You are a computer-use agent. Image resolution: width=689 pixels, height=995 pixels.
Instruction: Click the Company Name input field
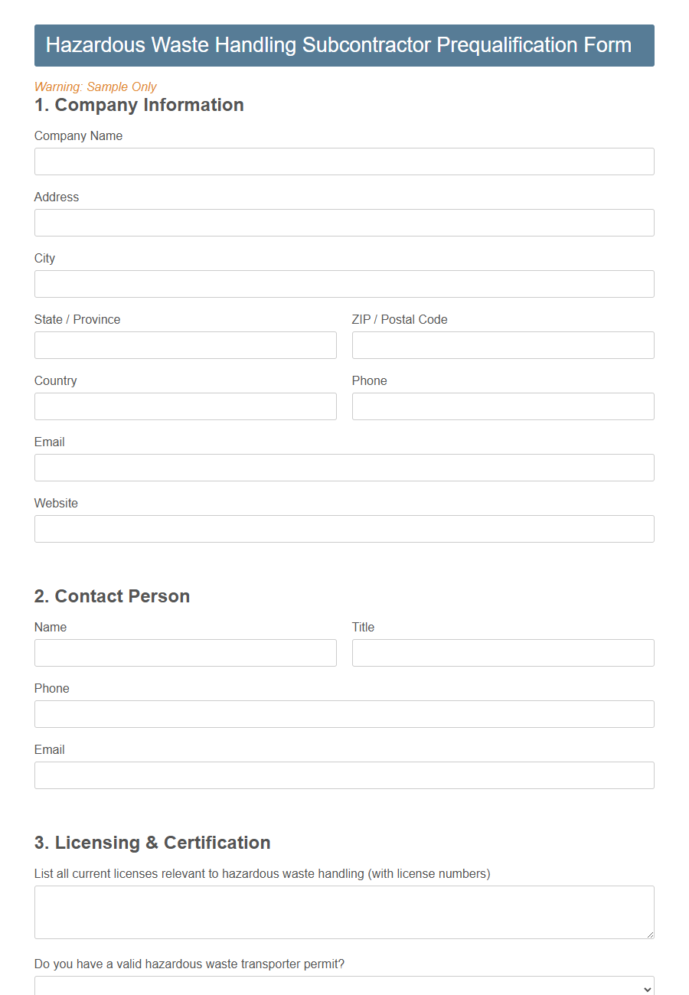click(x=344, y=161)
